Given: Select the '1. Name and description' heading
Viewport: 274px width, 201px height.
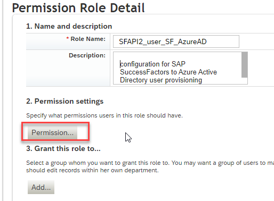Looking at the screenshot, I should point(69,26).
